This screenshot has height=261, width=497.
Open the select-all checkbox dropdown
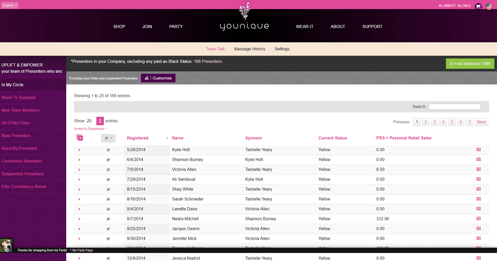point(109,138)
